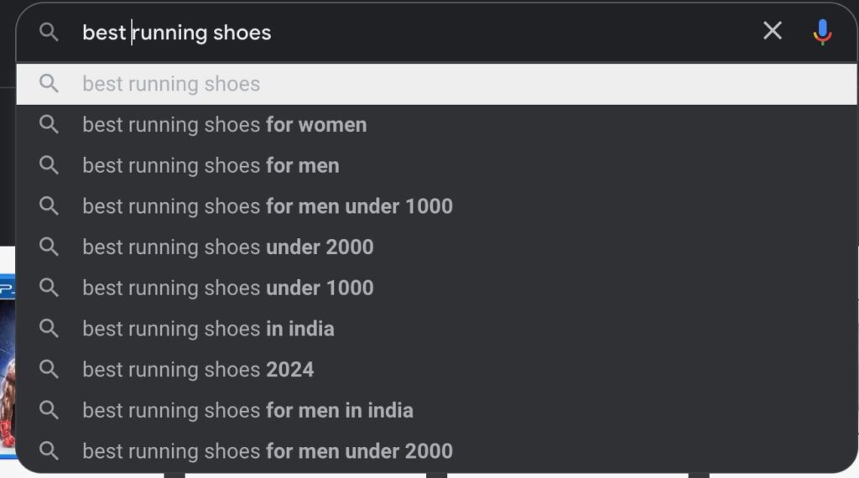Open 'best running shoes for men in india'
This screenshot has height=478, width=859.
click(436, 410)
